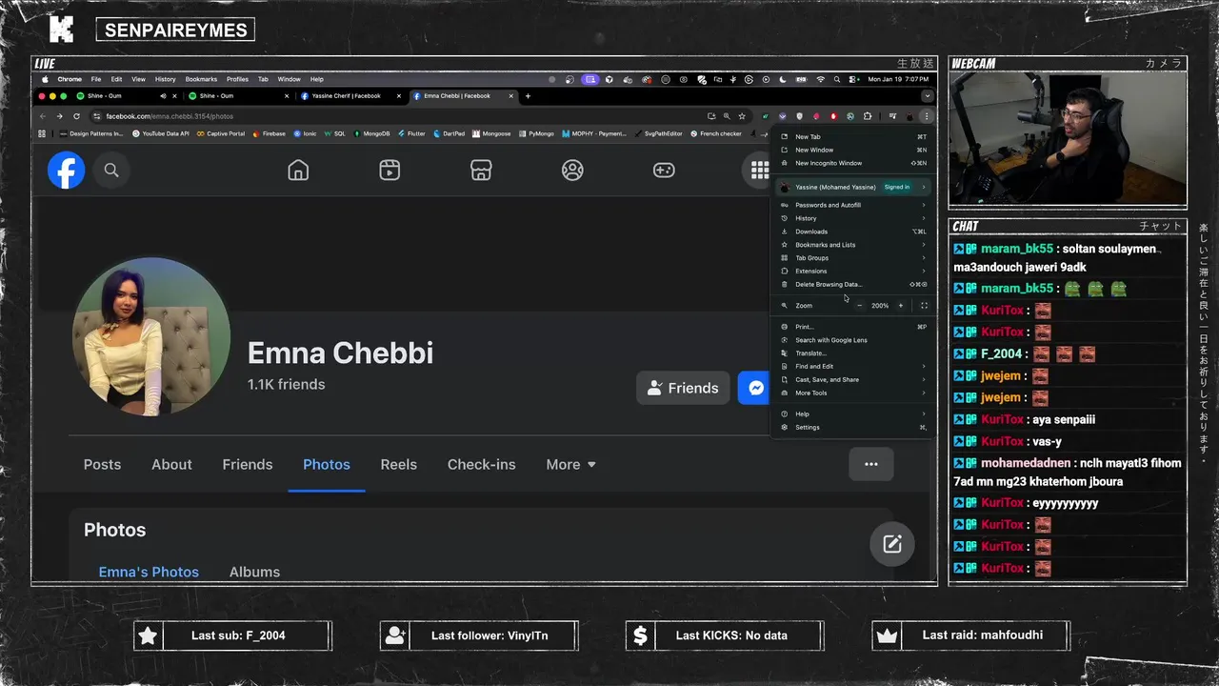Open the Facebook Reels video icon
The width and height of the screenshot is (1219, 686).
(x=390, y=171)
